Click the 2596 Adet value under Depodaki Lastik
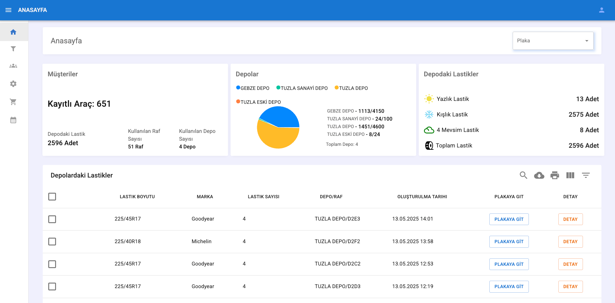The width and height of the screenshot is (615, 303). coord(63,143)
